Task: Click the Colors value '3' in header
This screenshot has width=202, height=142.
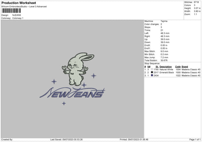Action: (195, 5)
